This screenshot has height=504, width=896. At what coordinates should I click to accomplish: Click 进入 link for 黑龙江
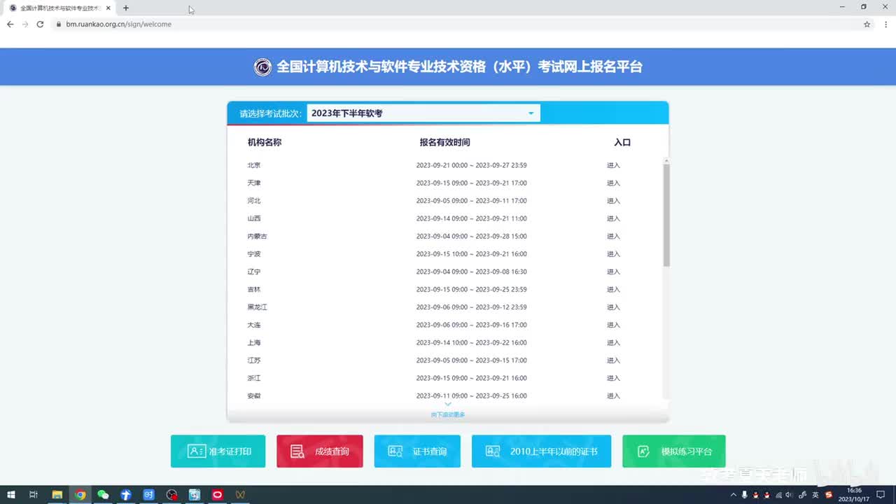pyautogui.click(x=613, y=307)
